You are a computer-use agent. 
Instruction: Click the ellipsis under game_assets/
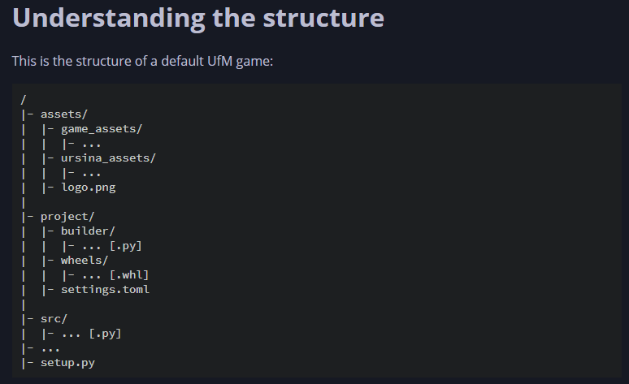(91, 143)
